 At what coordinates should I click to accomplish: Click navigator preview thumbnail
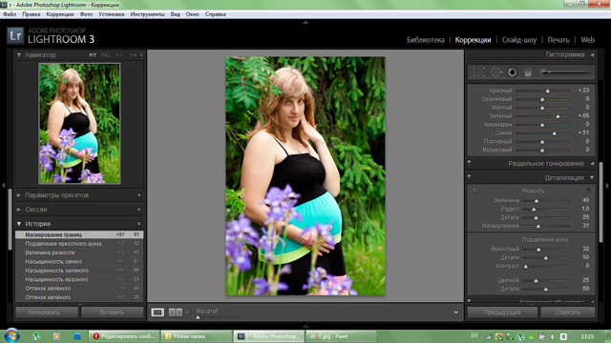79,124
